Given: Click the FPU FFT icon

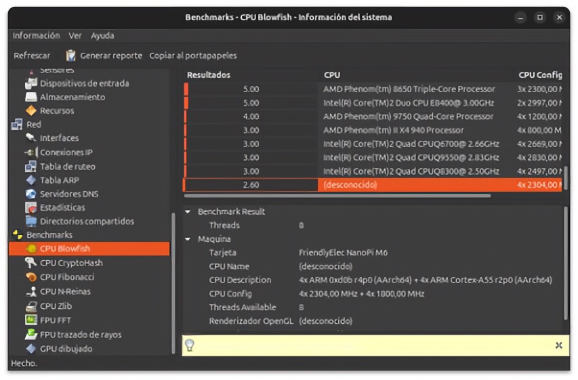Looking at the screenshot, I should pyautogui.click(x=31, y=320).
